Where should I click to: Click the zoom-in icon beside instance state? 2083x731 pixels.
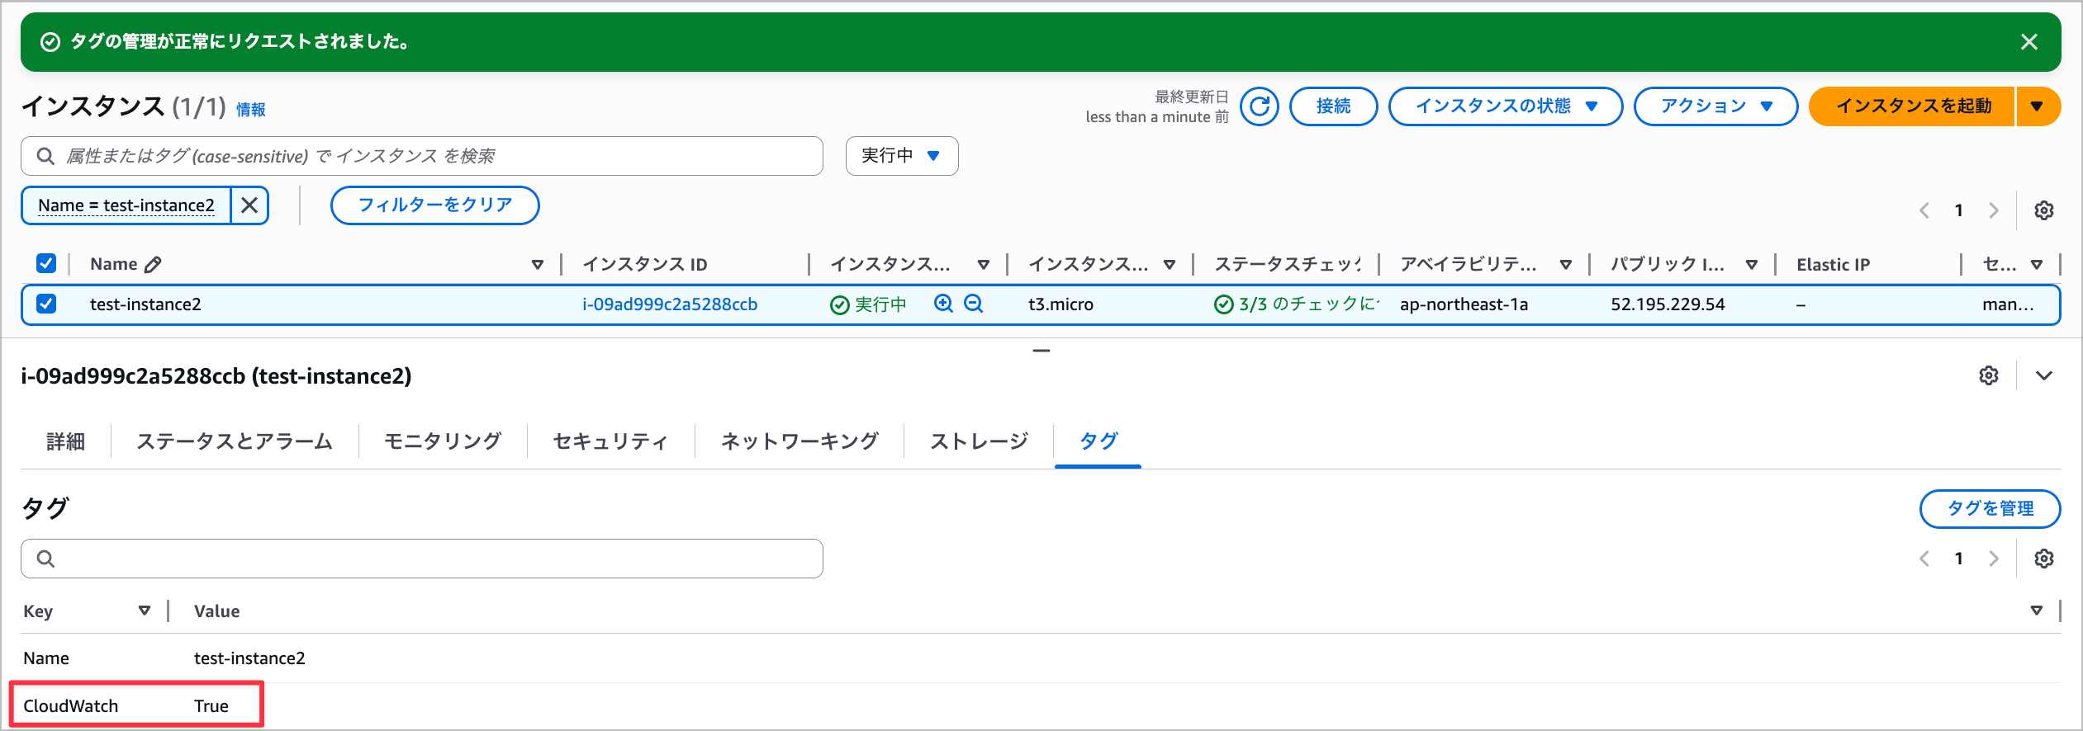(x=943, y=304)
